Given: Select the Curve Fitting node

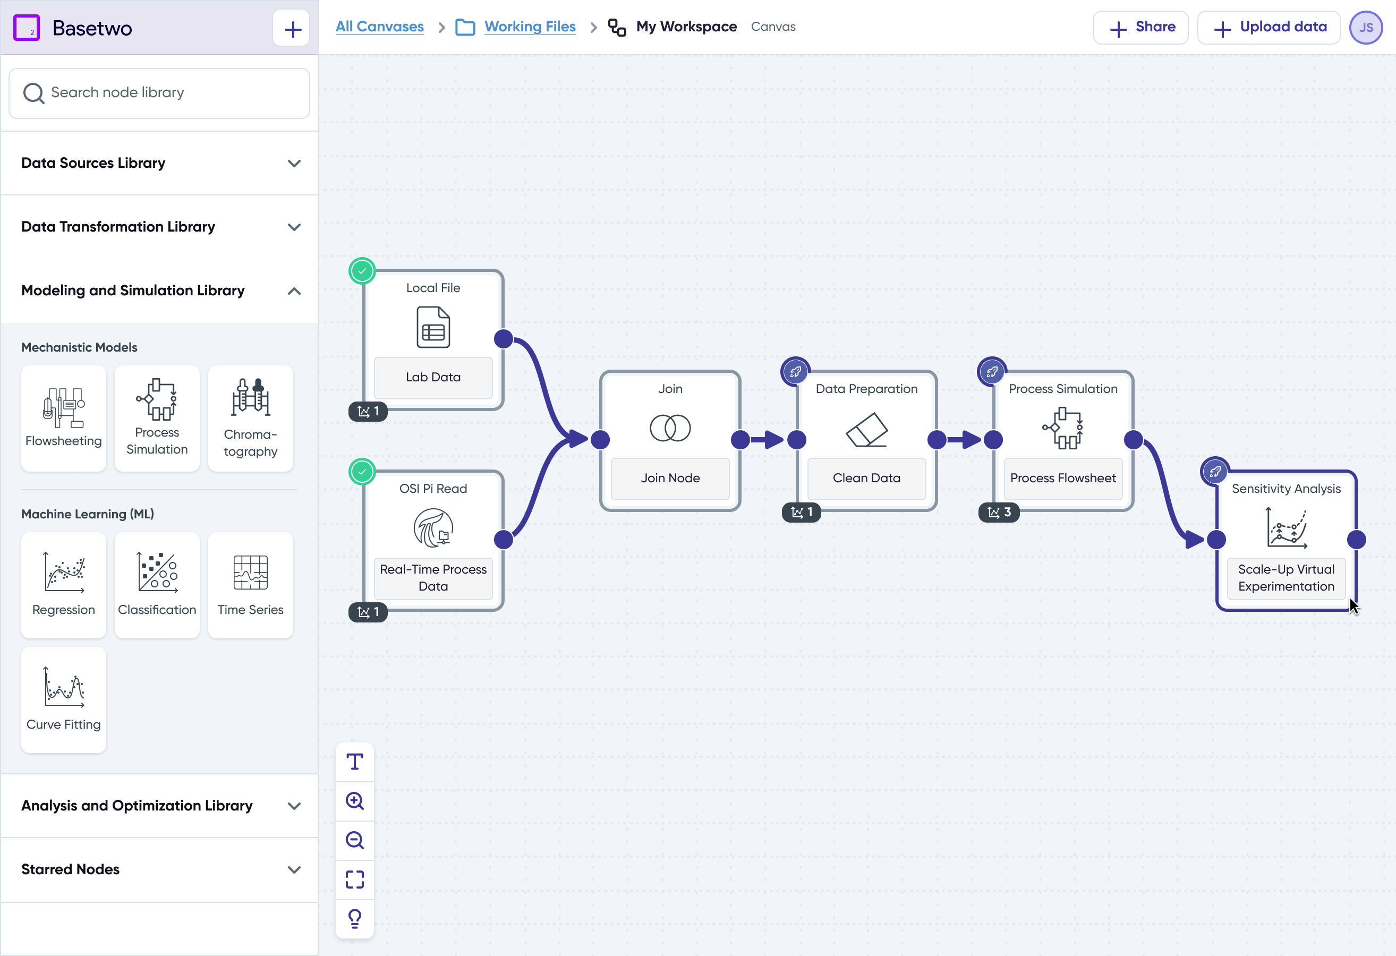Looking at the screenshot, I should pos(64,699).
